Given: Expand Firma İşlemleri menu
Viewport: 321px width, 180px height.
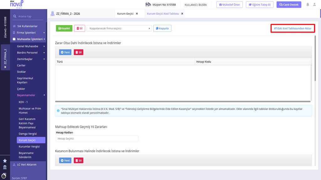Looking at the screenshot, I should point(44,32).
